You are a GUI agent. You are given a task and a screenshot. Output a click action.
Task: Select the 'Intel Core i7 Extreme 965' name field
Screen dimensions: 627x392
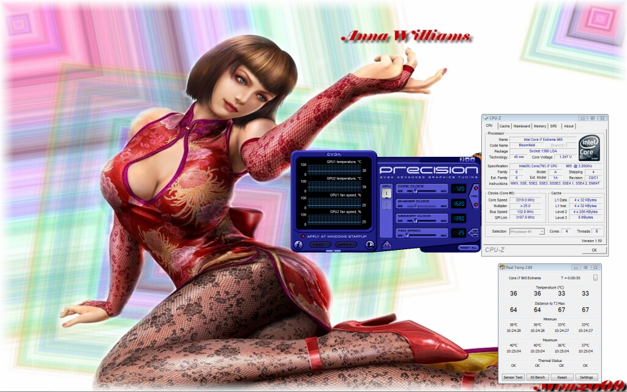[543, 140]
